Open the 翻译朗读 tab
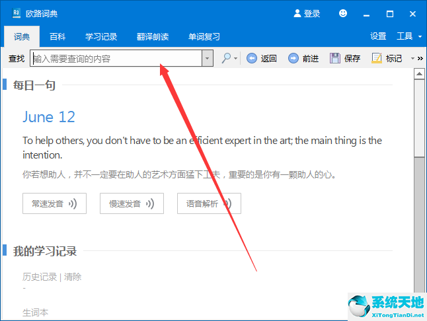The width and height of the screenshot is (427, 321). tap(153, 36)
